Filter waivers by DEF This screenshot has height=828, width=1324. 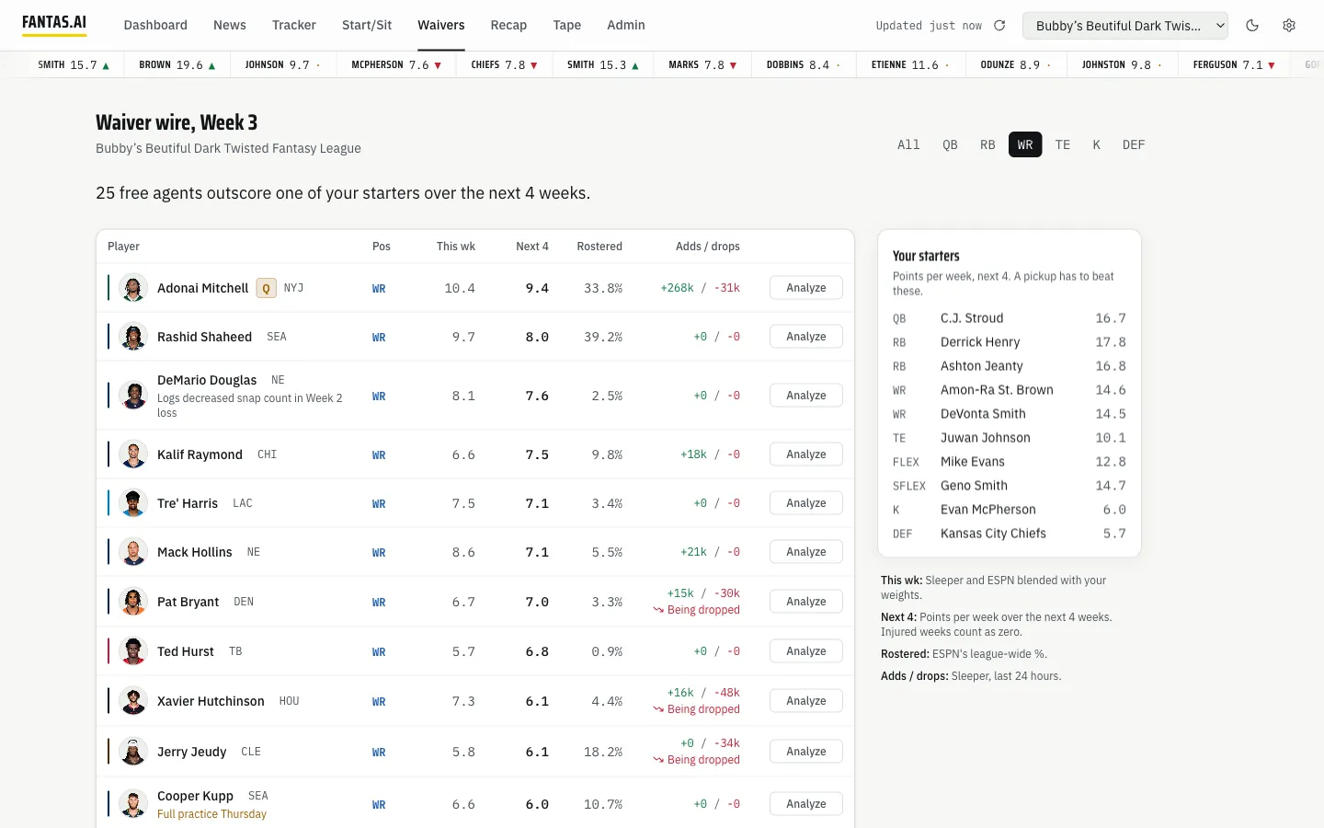[x=1134, y=144]
